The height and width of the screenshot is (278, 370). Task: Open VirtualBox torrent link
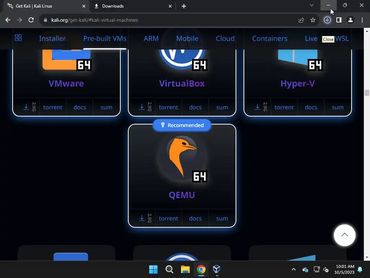[x=168, y=107]
